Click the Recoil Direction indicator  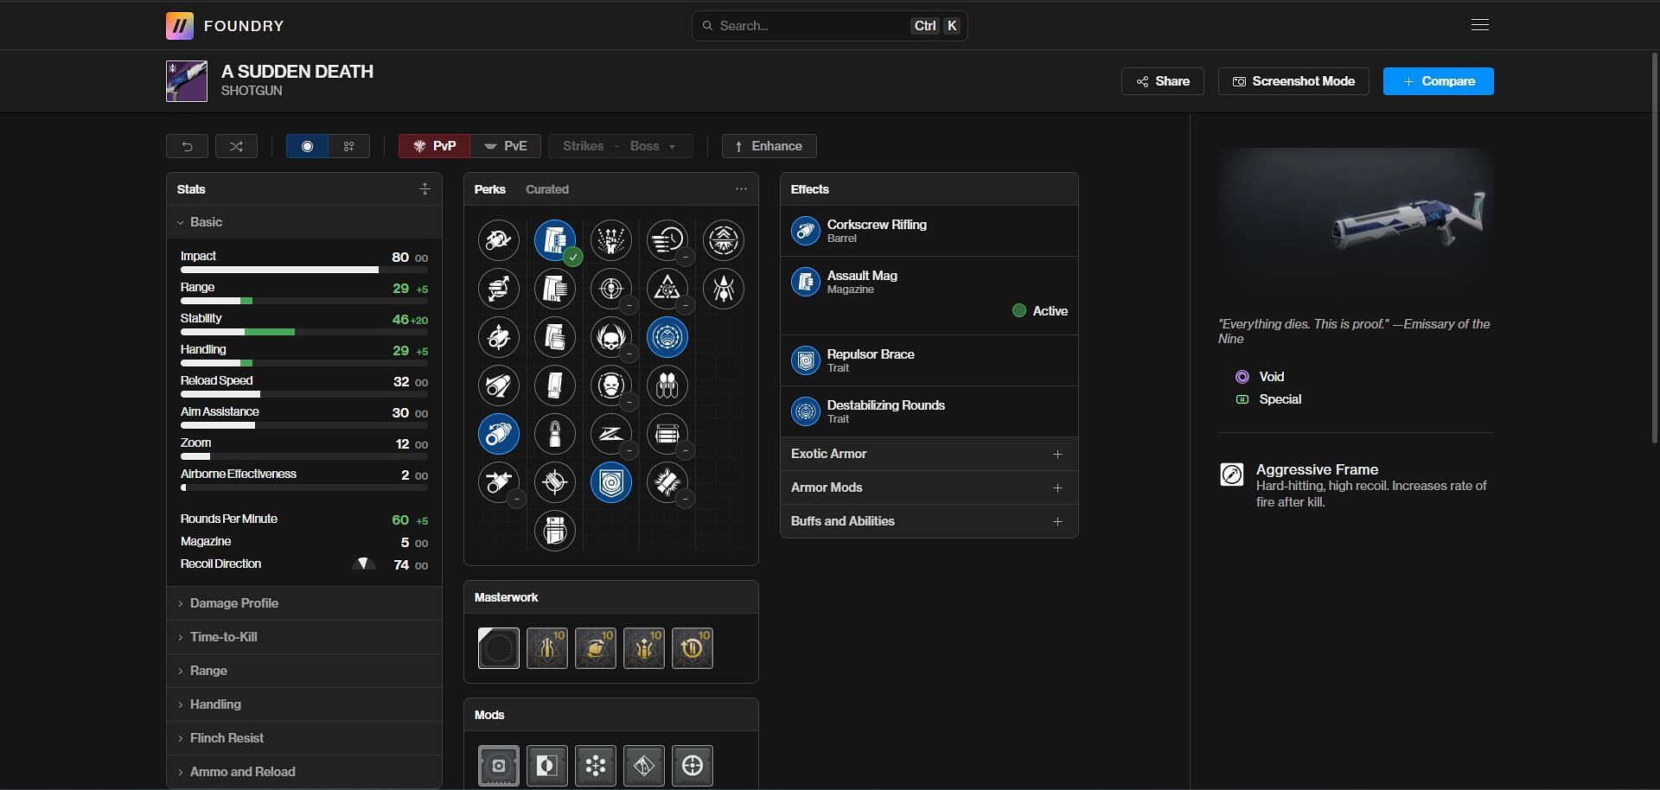tap(363, 564)
